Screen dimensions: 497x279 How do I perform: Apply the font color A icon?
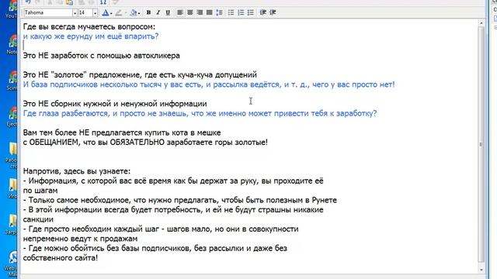point(106,12)
